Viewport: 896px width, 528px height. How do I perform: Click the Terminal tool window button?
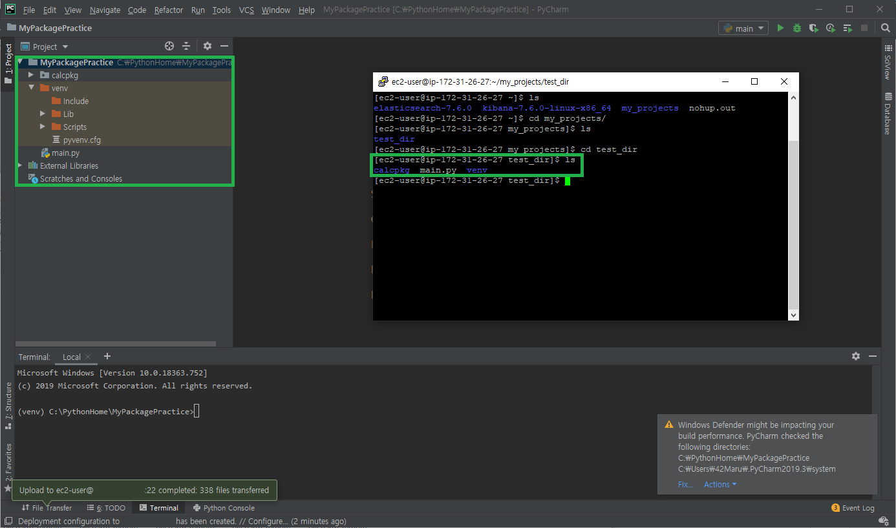click(x=159, y=508)
